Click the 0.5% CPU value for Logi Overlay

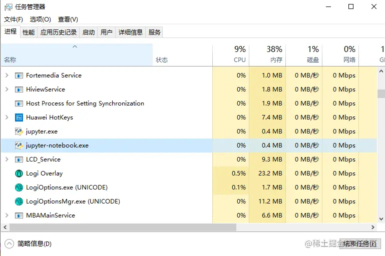(239, 173)
